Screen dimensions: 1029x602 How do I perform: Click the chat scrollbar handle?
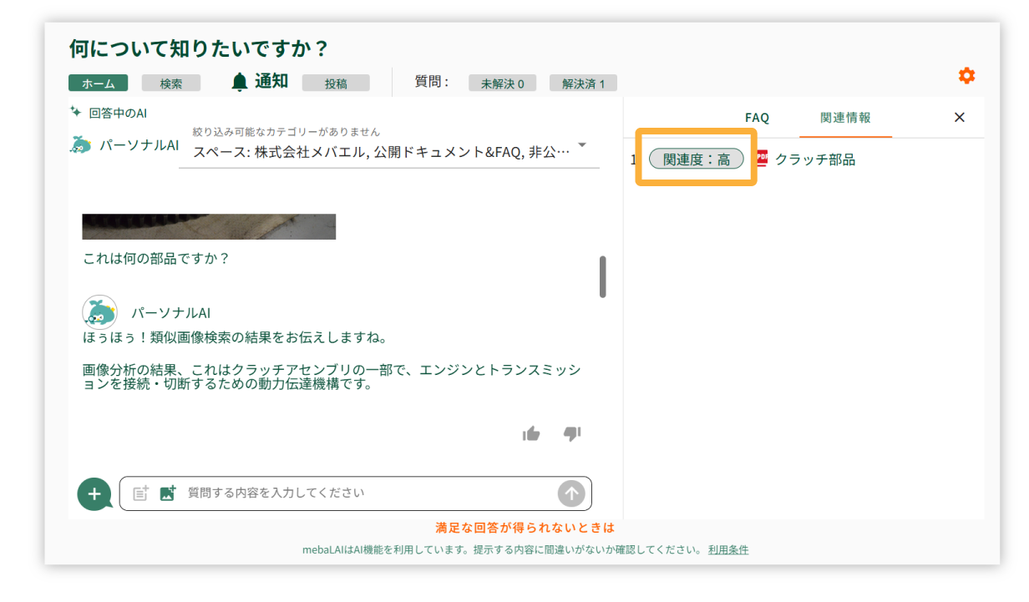[x=603, y=276]
